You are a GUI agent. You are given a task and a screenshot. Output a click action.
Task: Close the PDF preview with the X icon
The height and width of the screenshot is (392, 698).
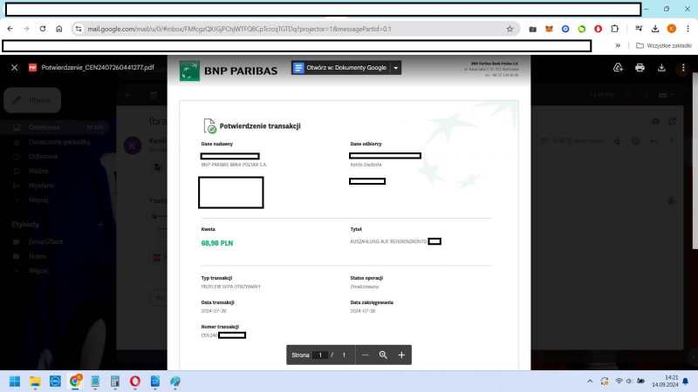14,67
